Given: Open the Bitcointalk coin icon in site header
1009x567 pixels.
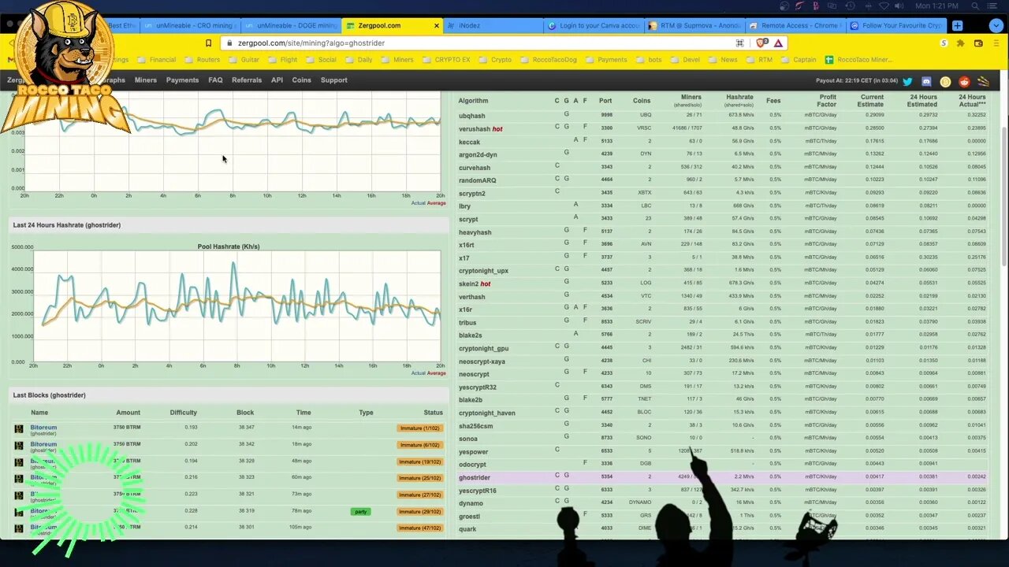Looking at the screenshot, I should point(945,81).
